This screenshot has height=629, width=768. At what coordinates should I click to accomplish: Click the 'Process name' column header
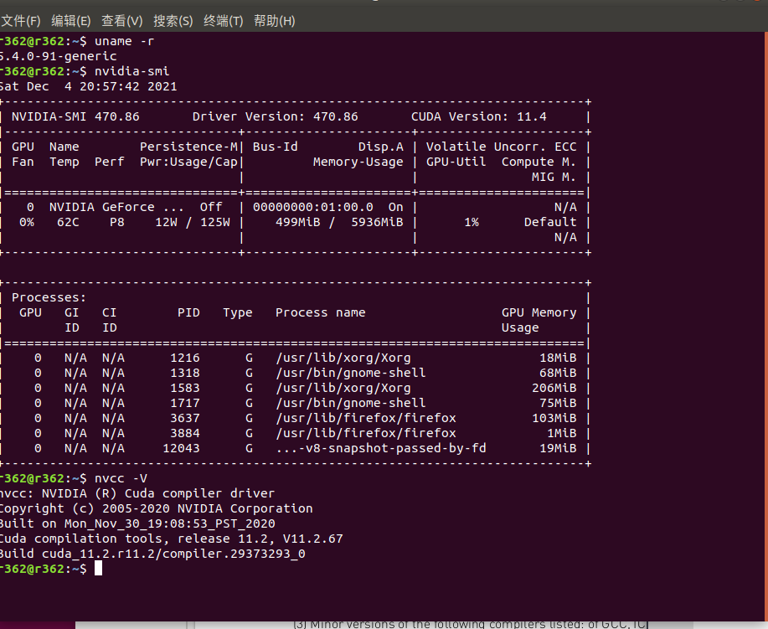click(x=320, y=312)
